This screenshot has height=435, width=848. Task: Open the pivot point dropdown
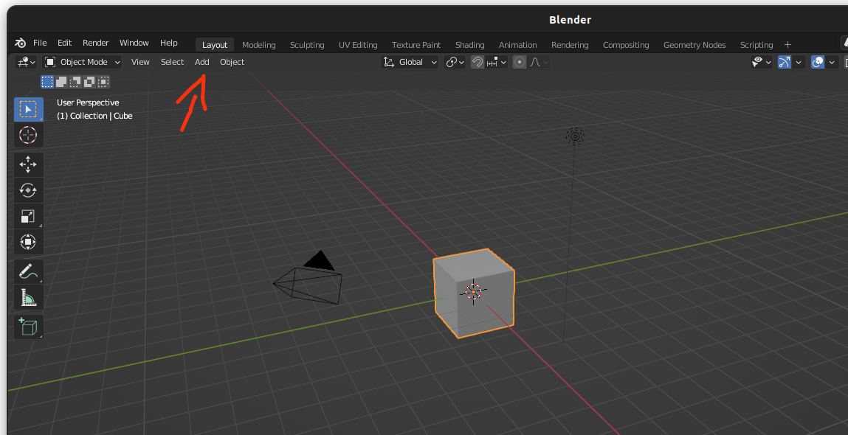tap(455, 62)
